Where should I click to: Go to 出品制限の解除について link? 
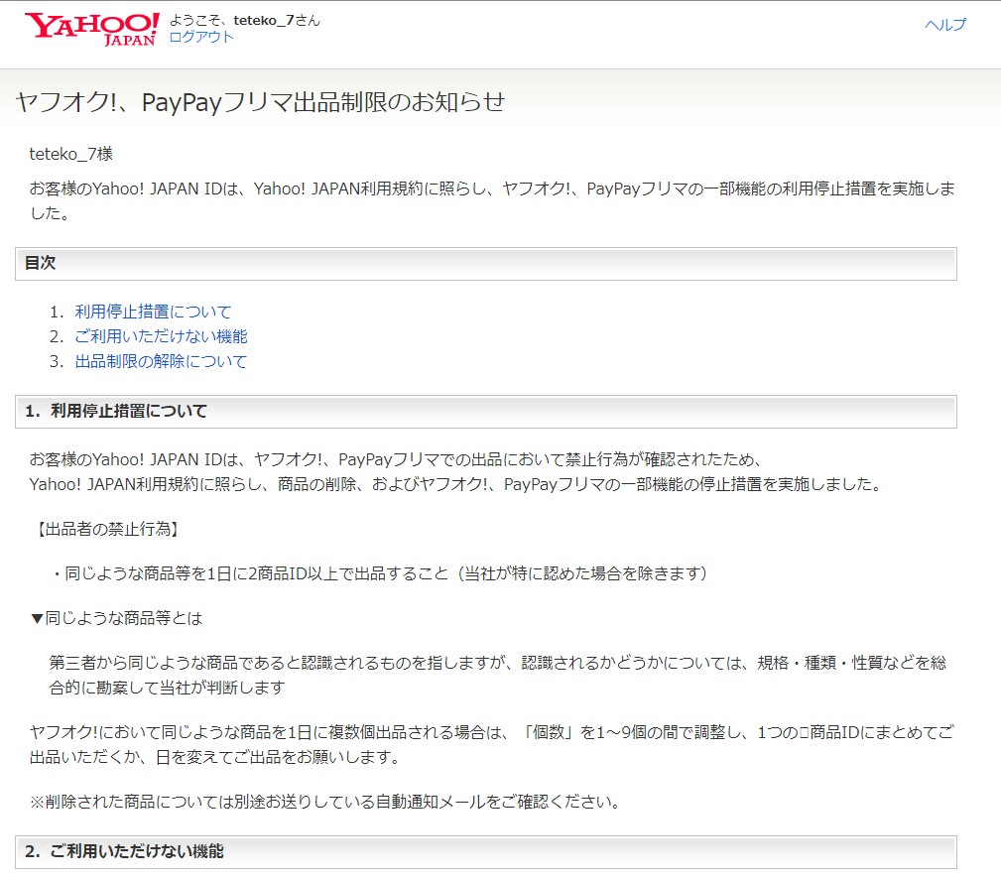pyautogui.click(x=161, y=361)
